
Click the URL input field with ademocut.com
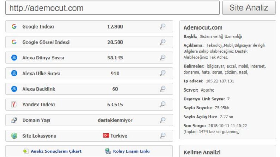tap(112, 8)
